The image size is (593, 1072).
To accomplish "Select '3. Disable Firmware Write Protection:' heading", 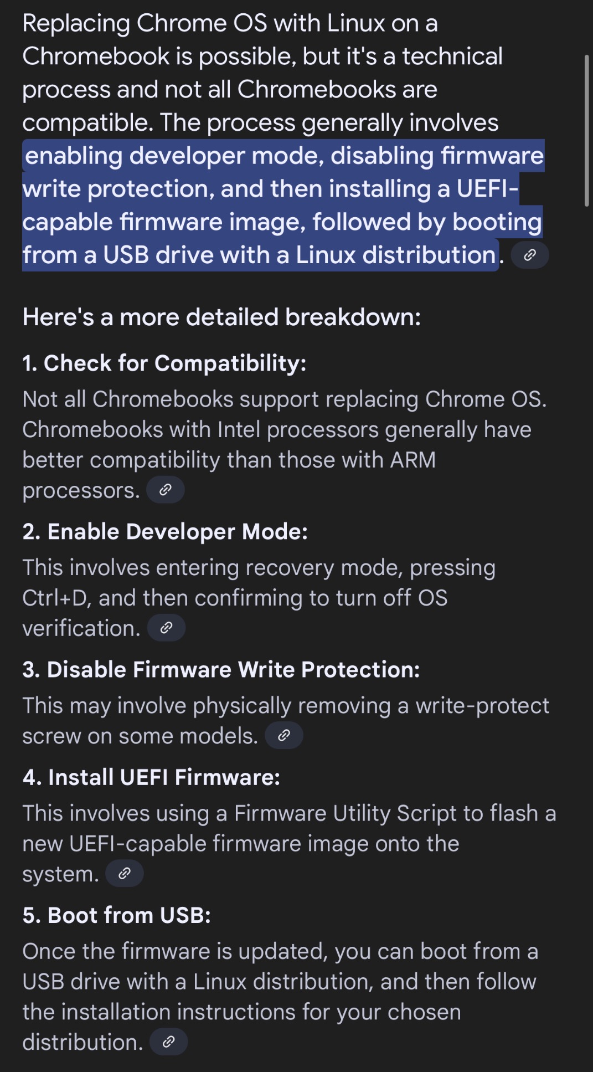I will pyautogui.click(x=221, y=670).
